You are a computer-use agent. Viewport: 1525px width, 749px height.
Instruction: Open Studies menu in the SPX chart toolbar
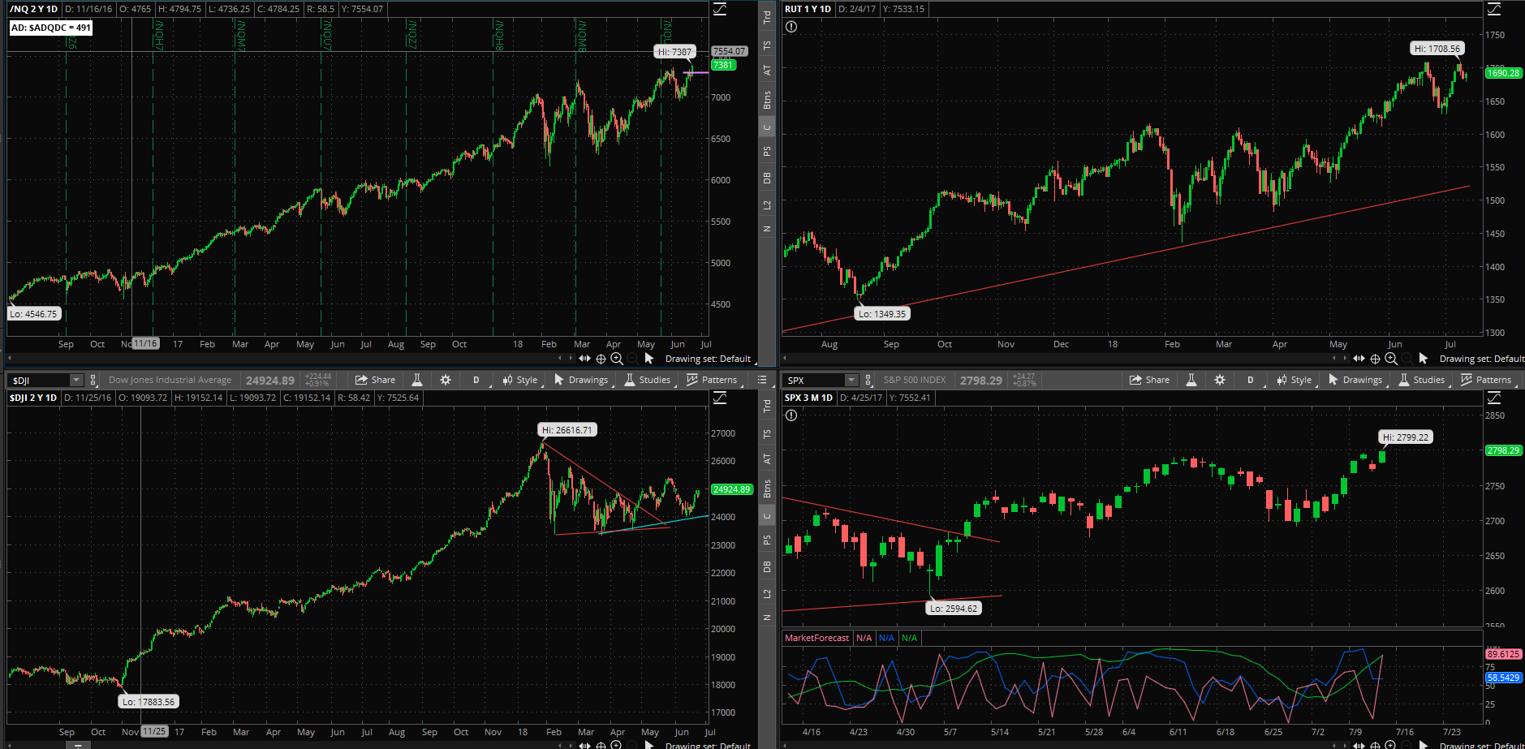tap(1422, 380)
